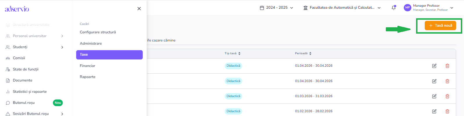Expand the Manager Profesor account menu
This screenshot has height=116, width=464.
coord(451,8)
